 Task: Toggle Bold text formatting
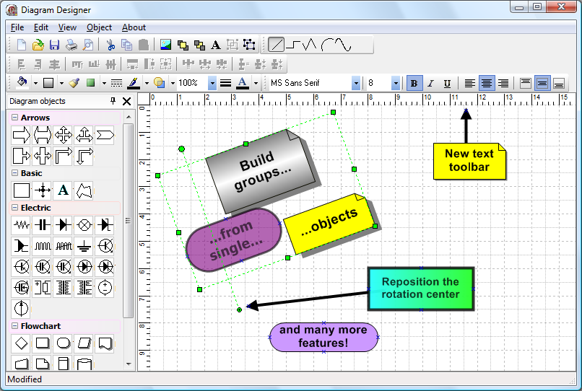tap(414, 83)
